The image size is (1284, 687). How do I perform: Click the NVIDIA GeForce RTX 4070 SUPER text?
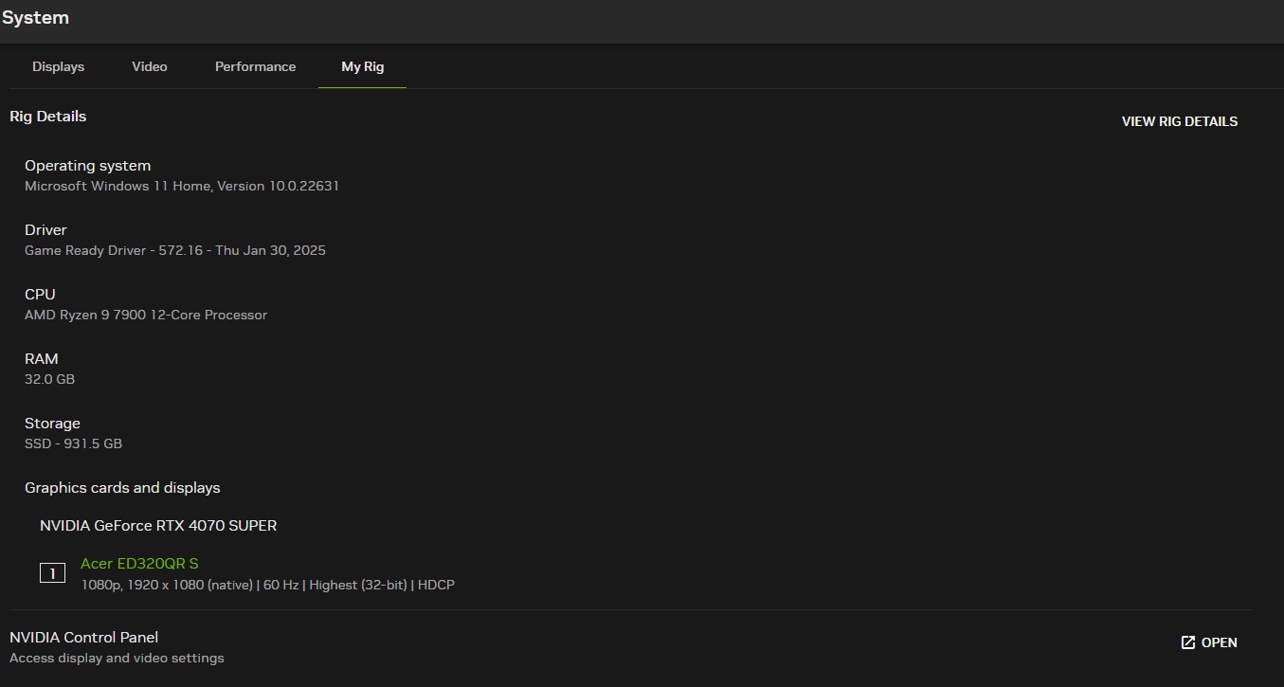pyautogui.click(x=158, y=526)
